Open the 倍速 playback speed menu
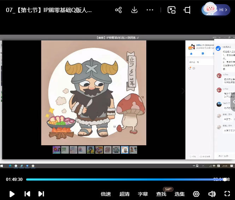Viewport: 235px width, 200px height. click(106, 194)
